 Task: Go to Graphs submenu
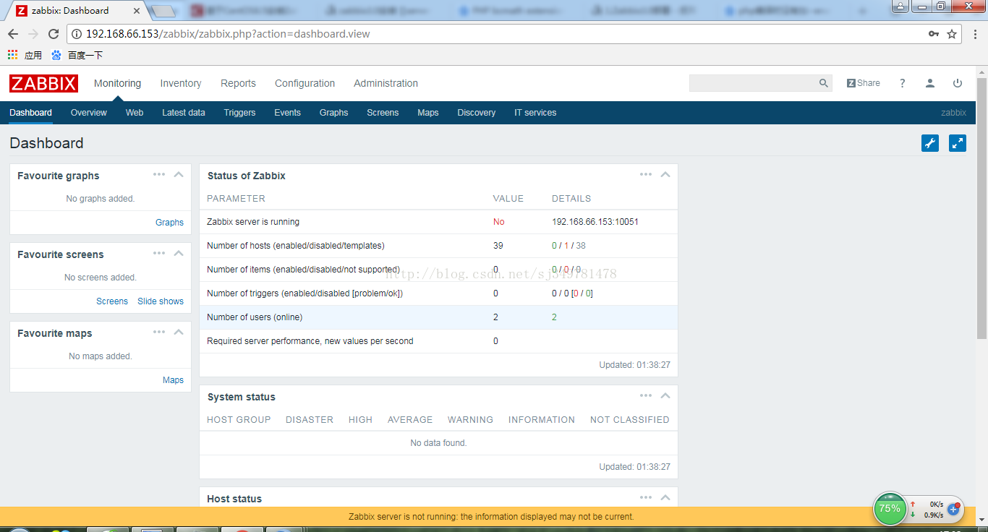click(x=333, y=113)
